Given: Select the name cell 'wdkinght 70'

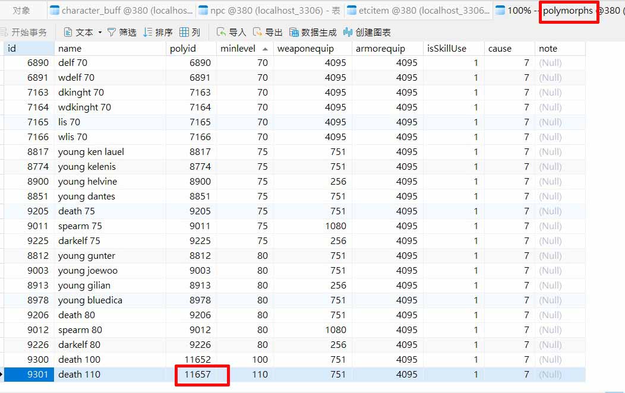Looking at the screenshot, I should point(110,107).
